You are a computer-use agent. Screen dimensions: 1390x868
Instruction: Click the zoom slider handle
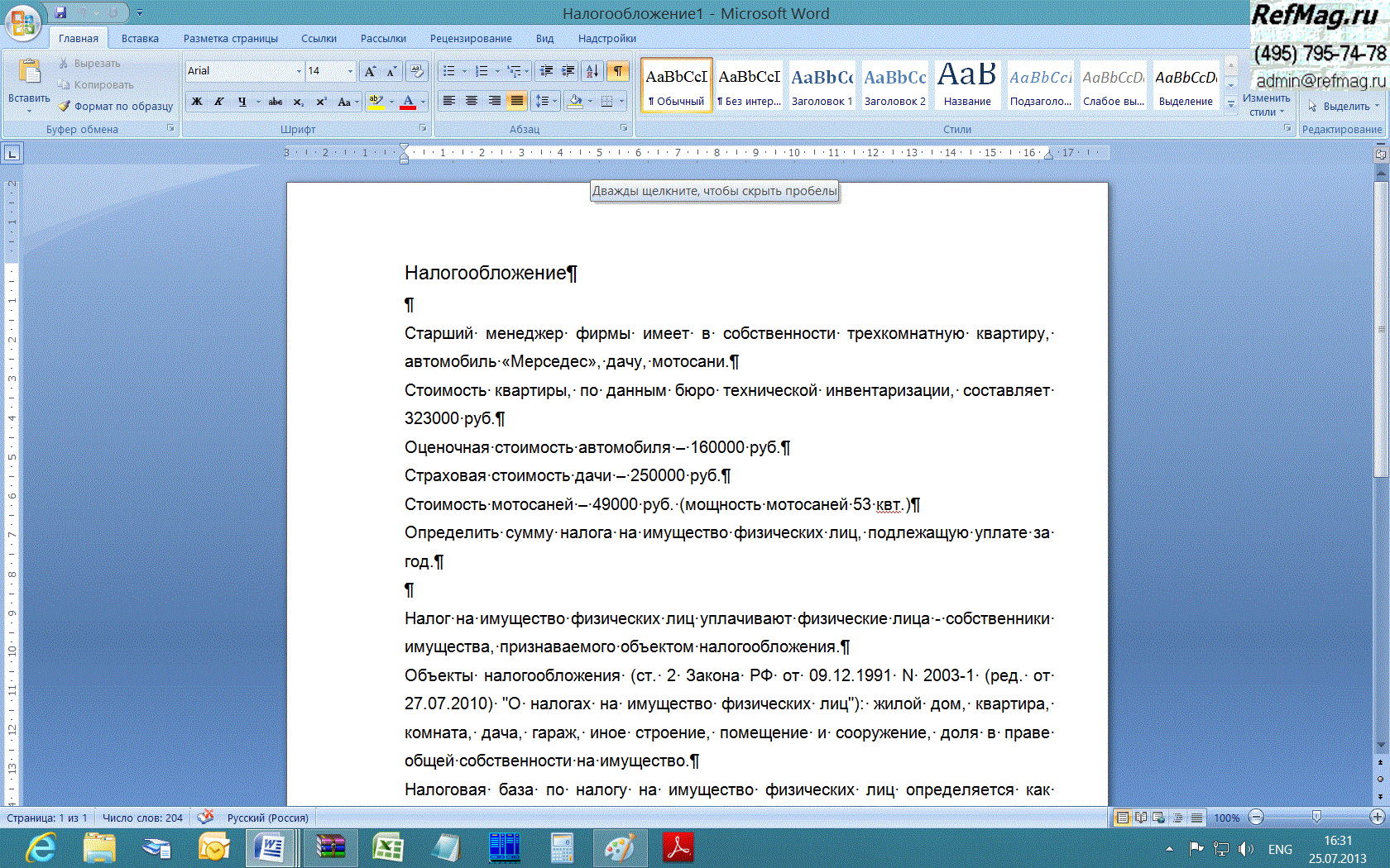pos(1316,817)
